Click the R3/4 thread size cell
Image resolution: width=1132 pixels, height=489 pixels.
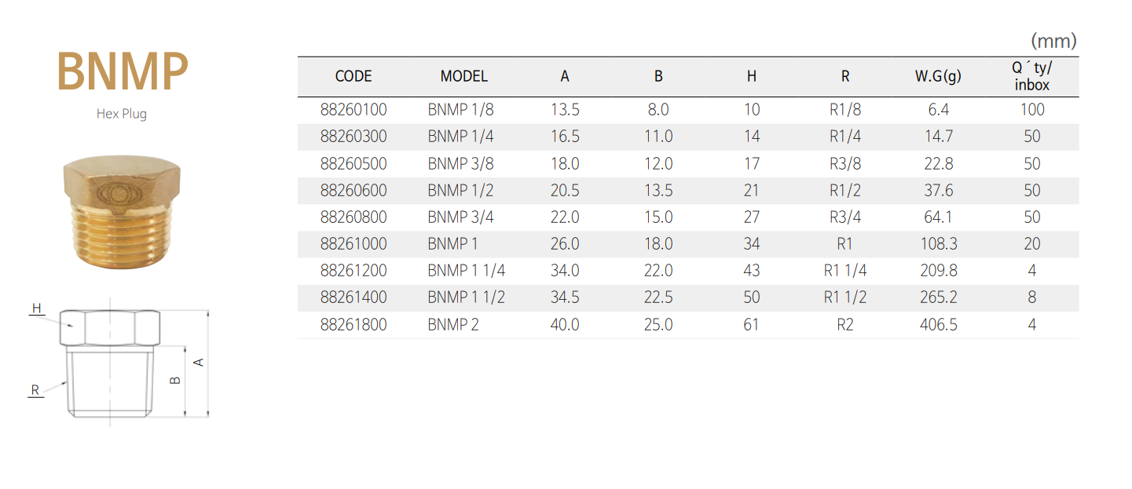pyautogui.click(x=845, y=217)
